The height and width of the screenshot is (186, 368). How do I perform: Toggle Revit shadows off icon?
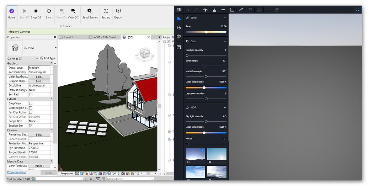91,174
